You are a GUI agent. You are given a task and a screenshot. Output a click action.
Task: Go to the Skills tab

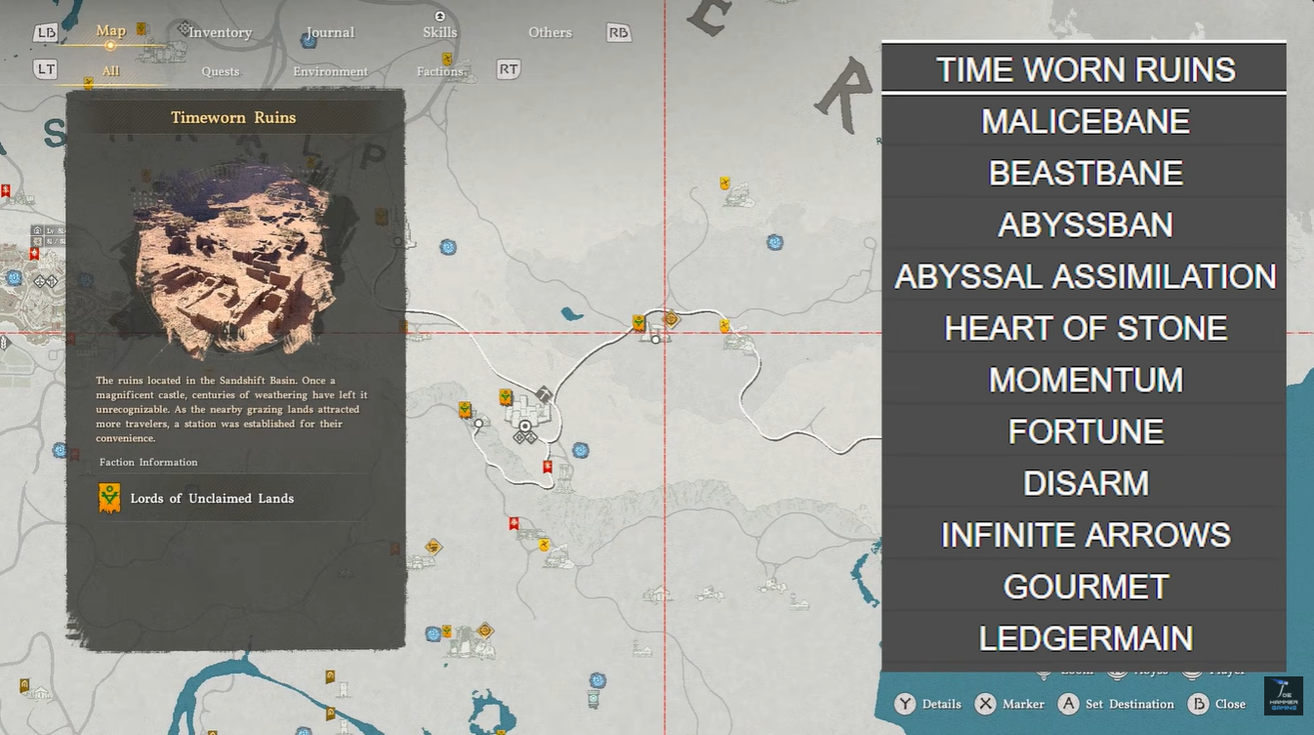point(440,32)
